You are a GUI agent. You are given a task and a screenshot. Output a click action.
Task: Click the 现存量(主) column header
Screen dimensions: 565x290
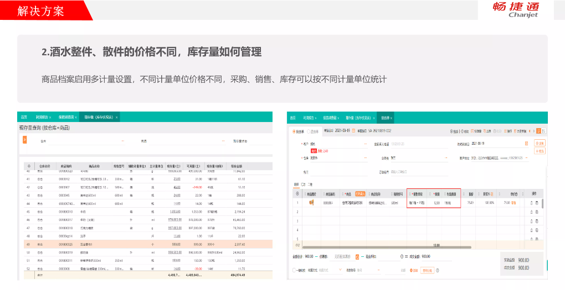click(174, 166)
